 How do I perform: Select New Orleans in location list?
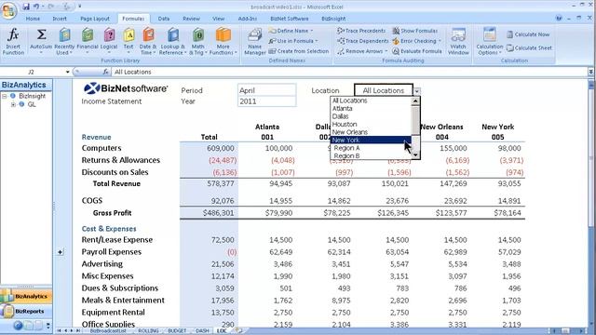(371, 132)
